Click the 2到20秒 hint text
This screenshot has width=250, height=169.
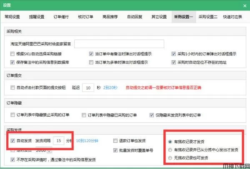pyautogui.click(x=110, y=88)
